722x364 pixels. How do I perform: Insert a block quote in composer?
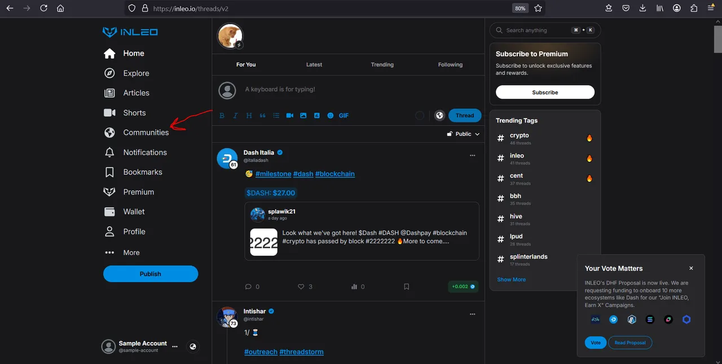263,116
